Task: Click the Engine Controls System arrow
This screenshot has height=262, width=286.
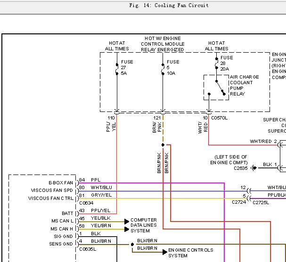Action: (165, 252)
